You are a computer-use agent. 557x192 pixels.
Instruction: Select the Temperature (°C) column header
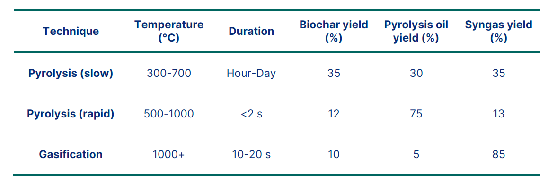(x=169, y=31)
